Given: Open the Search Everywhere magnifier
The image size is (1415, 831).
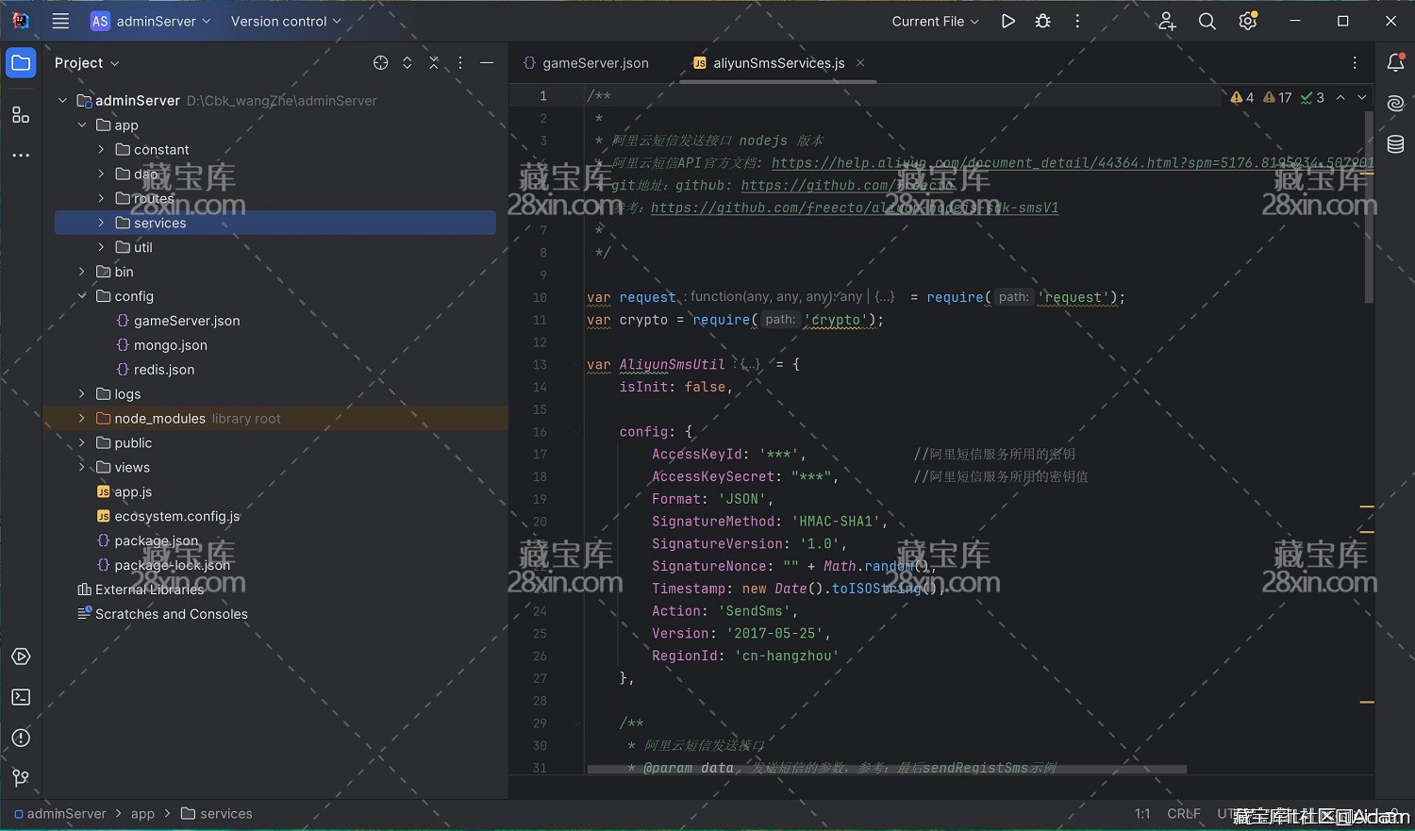Looking at the screenshot, I should click(x=1207, y=21).
